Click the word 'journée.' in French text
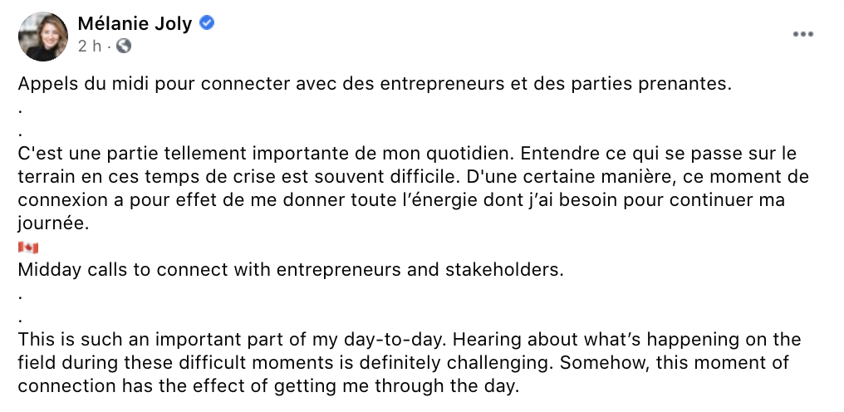844x412 pixels. (x=53, y=224)
